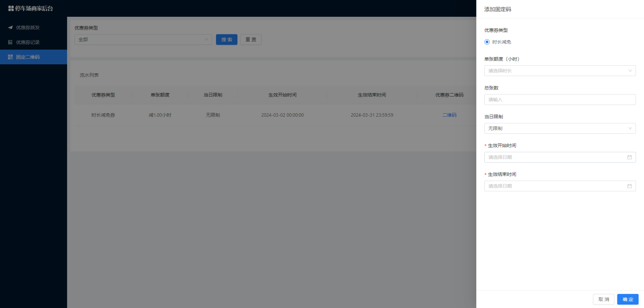This screenshot has height=308, width=644.
Task: Click the chevron arrow of 请选择时长 select
Action: click(x=630, y=71)
